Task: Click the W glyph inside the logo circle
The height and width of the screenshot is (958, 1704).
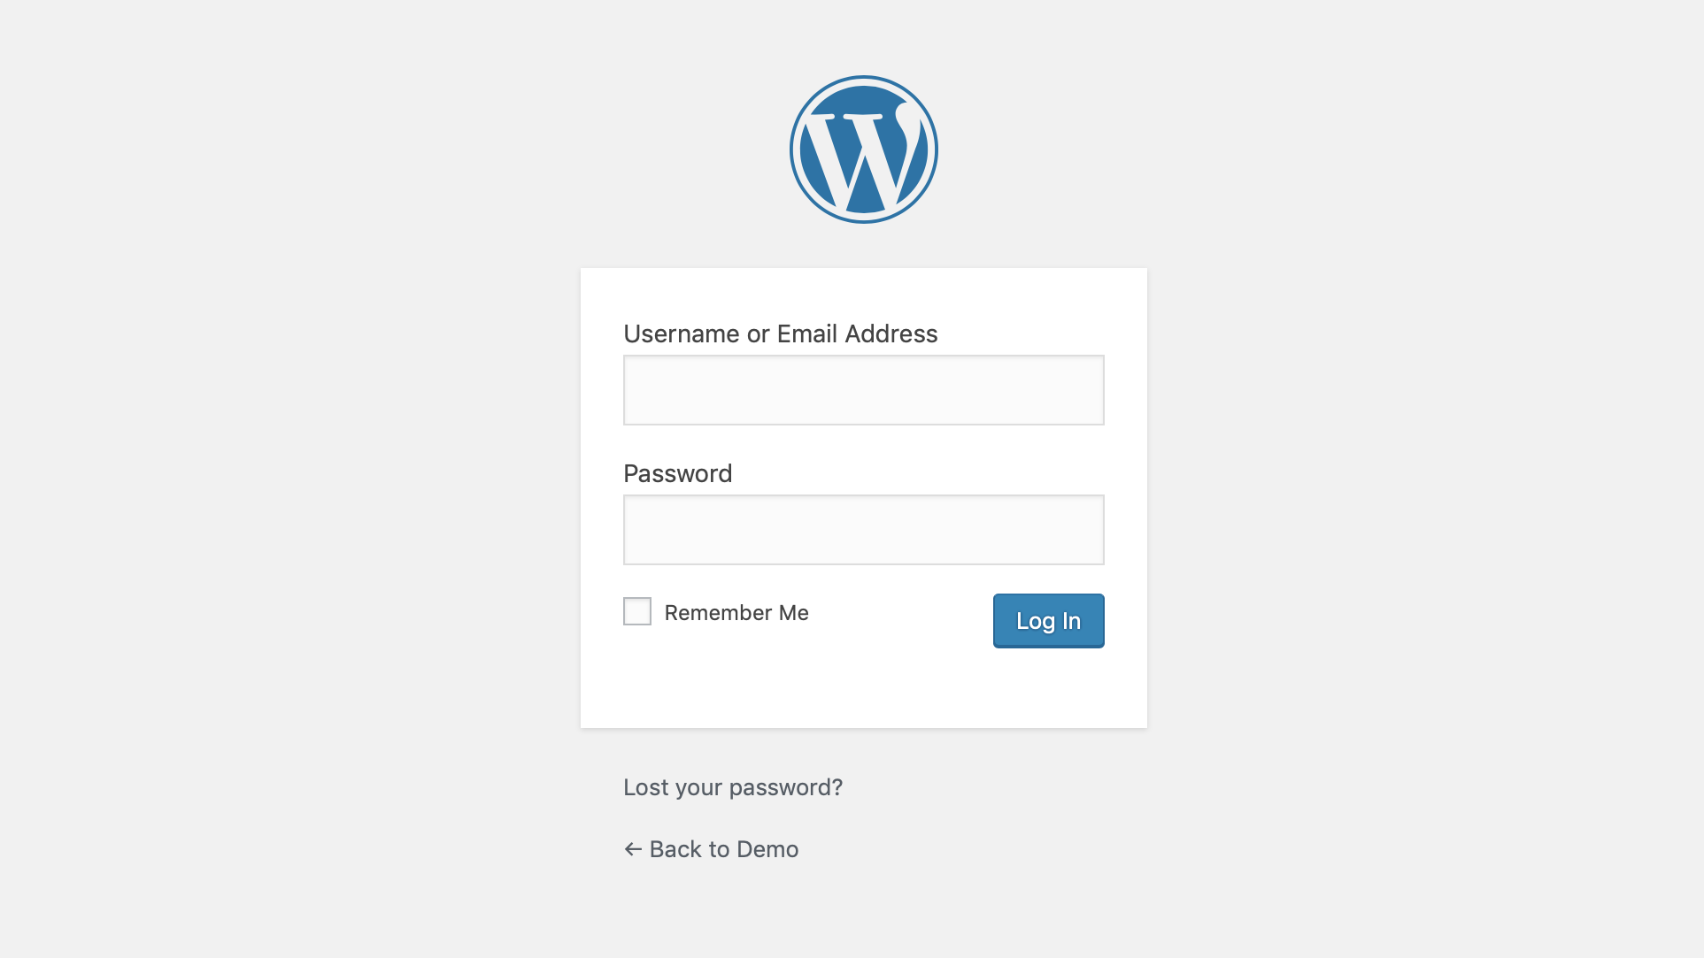Action: 863,150
